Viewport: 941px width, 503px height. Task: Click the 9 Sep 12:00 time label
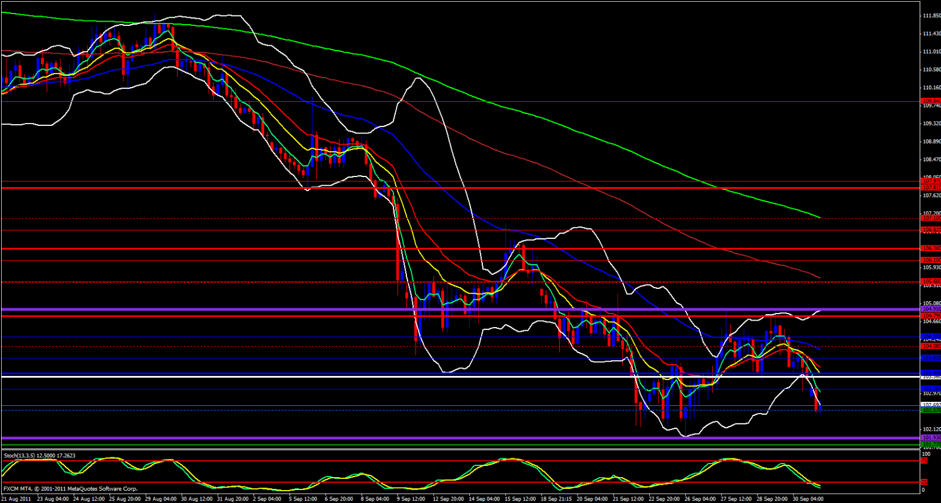[x=411, y=499]
